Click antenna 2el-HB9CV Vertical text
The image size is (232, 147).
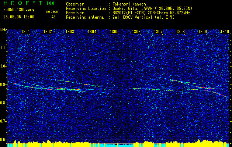pyautogui.click(x=144, y=17)
